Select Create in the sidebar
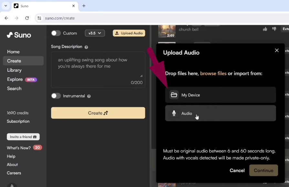The image size is (289, 187). point(23,61)
